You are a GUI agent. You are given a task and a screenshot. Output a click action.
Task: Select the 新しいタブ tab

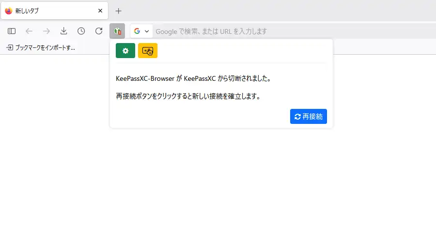(x=54, y=11)
